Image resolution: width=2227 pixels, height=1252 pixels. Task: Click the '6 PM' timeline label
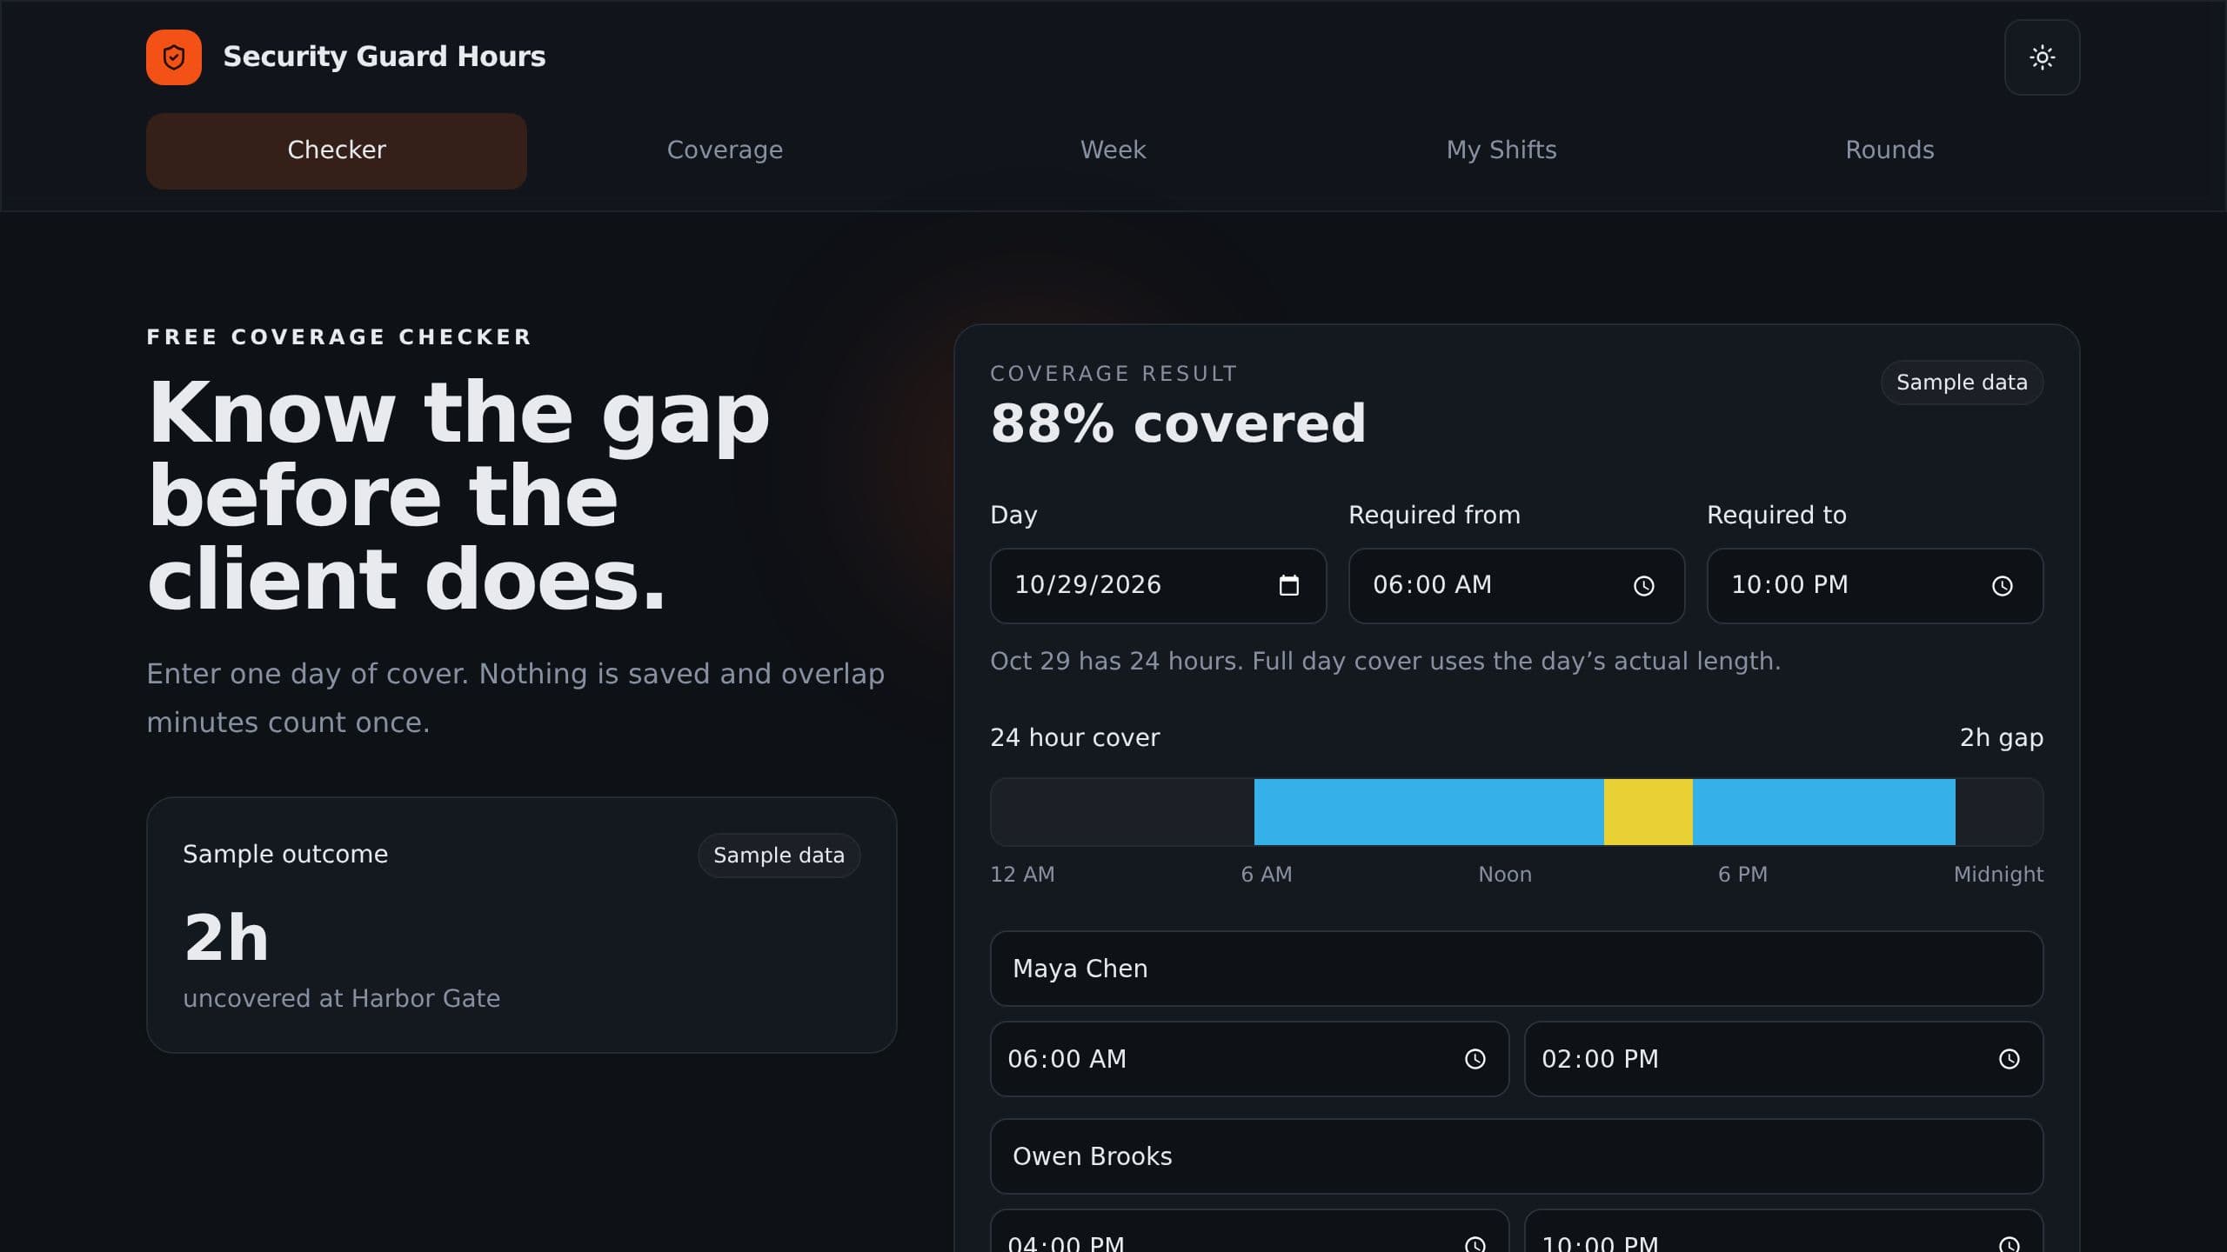click(x=1742, y=875)
